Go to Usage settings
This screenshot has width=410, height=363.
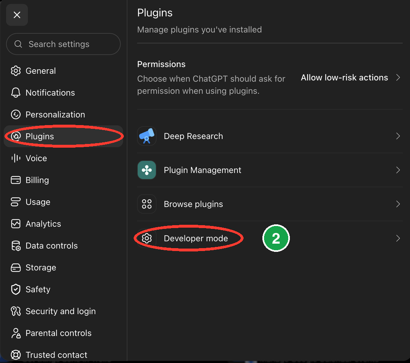pos(63,202)
